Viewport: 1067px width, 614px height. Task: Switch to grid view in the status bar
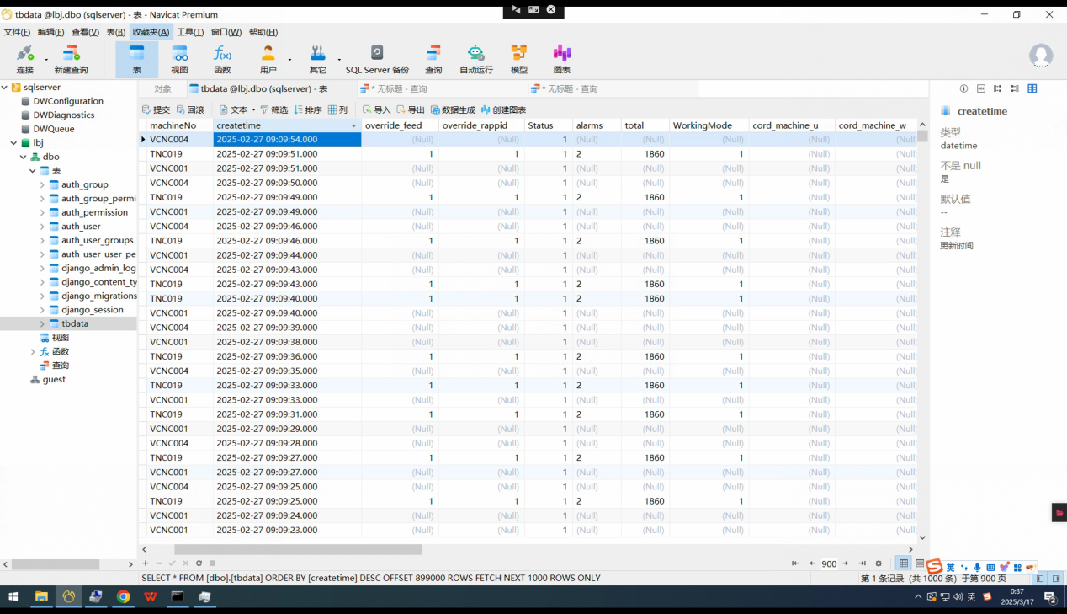[904, 563]
